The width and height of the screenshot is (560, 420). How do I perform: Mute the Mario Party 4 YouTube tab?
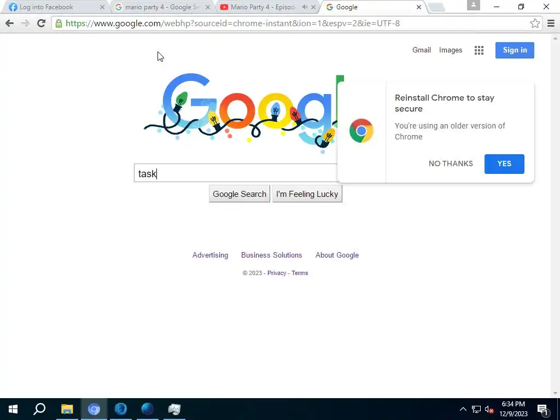pos(305,7)
